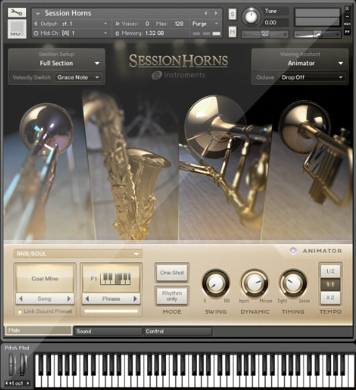This screenshot has height=390, width=356.
Task: Click the PV icon in header
Action: pyautogui.click(x=347, y=32)
